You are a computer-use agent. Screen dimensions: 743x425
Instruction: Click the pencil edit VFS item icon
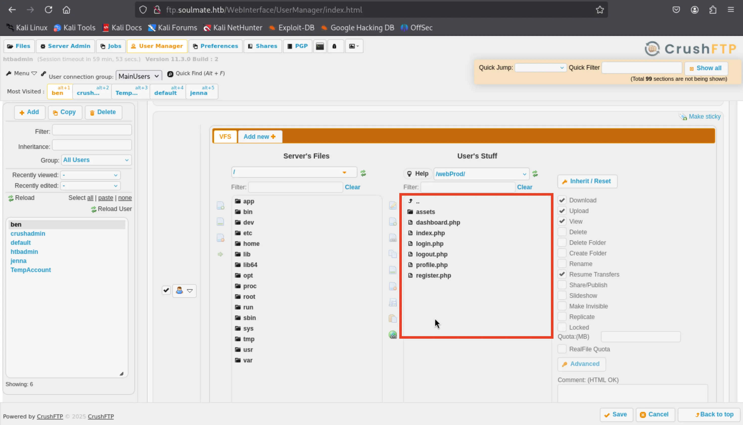392,206
